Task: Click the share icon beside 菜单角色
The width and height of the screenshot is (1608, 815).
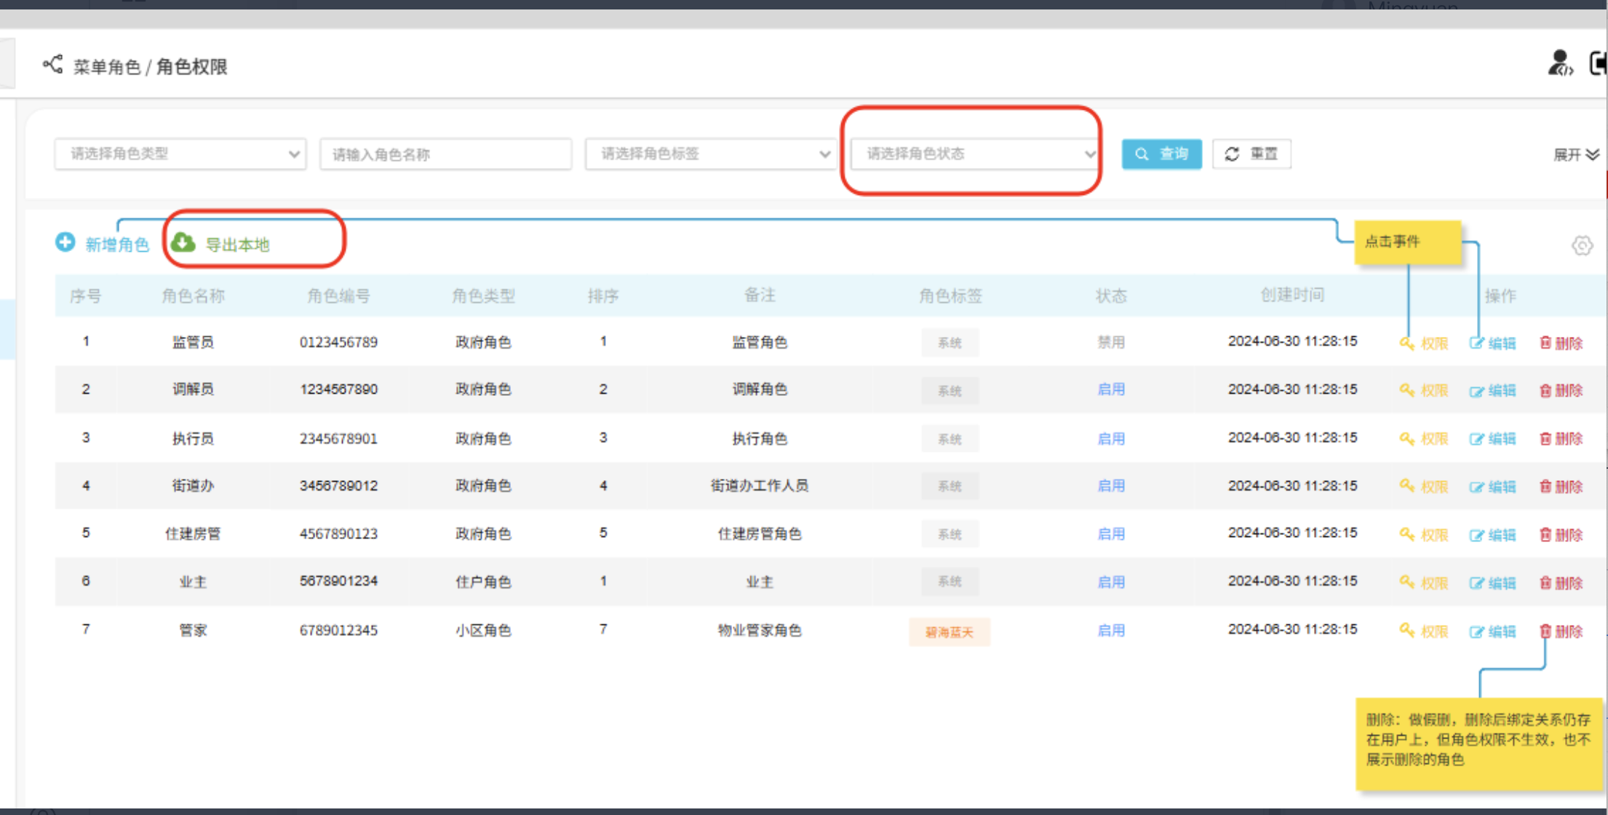Action: click(52, 65)
